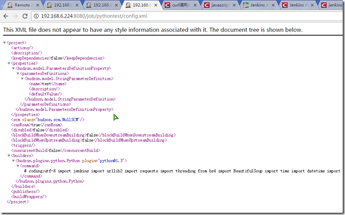Viewport: 345px width, 215px height.
Task: Click the canRoam true line
Action: click(36, 125)
